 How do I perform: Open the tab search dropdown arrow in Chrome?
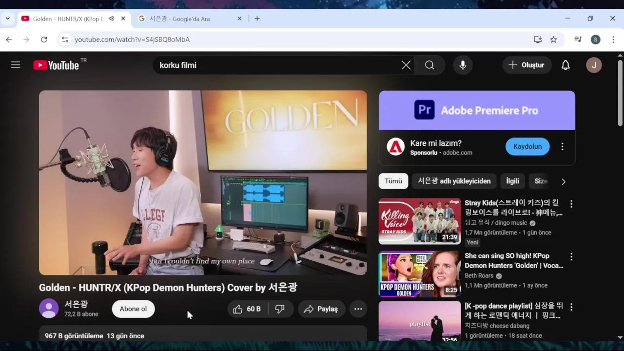(7, 19)
